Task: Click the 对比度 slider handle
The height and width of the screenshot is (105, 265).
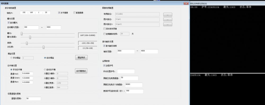Action: click(x=43, y=47)
